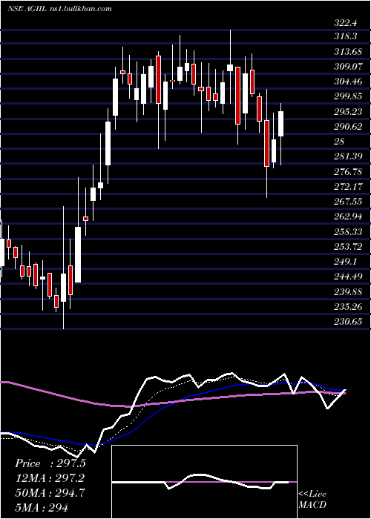
Task: Click the 5MA : 294 readout
Action: point(42,507)
